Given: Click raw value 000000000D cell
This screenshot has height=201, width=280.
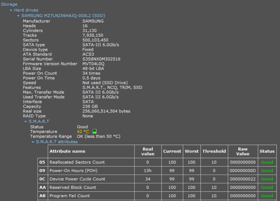Looking at the screenshot, I should click(x=243, y=171).
